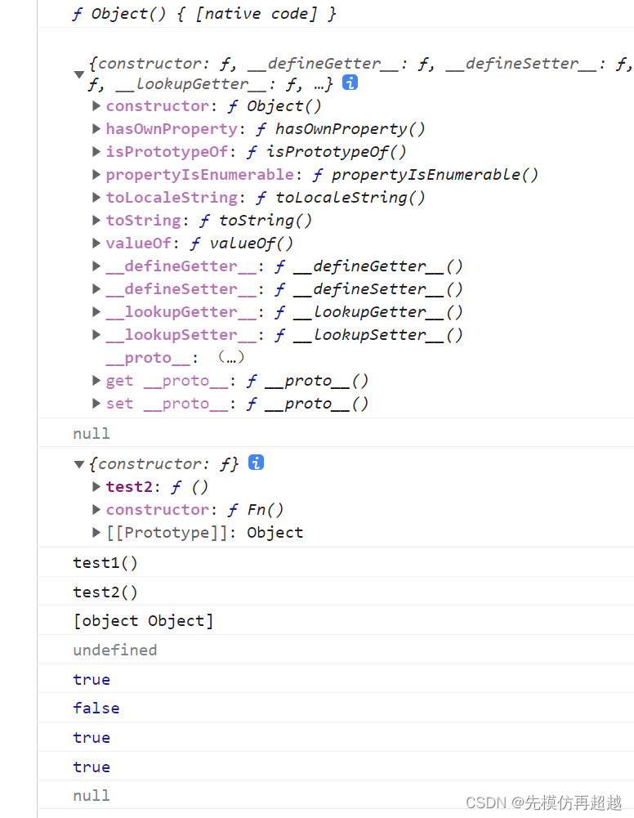This screenshot has width=634, height=818.
Task: Collapse the large prototype object with __defineGetter__
Action: 79,74
